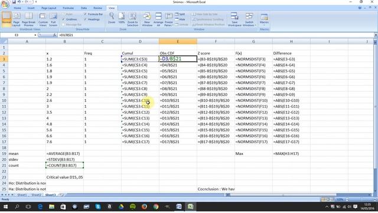
Task: Open Skype from taskbar
Action: click(x=98, y=206)
